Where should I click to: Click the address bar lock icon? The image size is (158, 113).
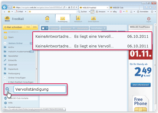coord(69,7)
